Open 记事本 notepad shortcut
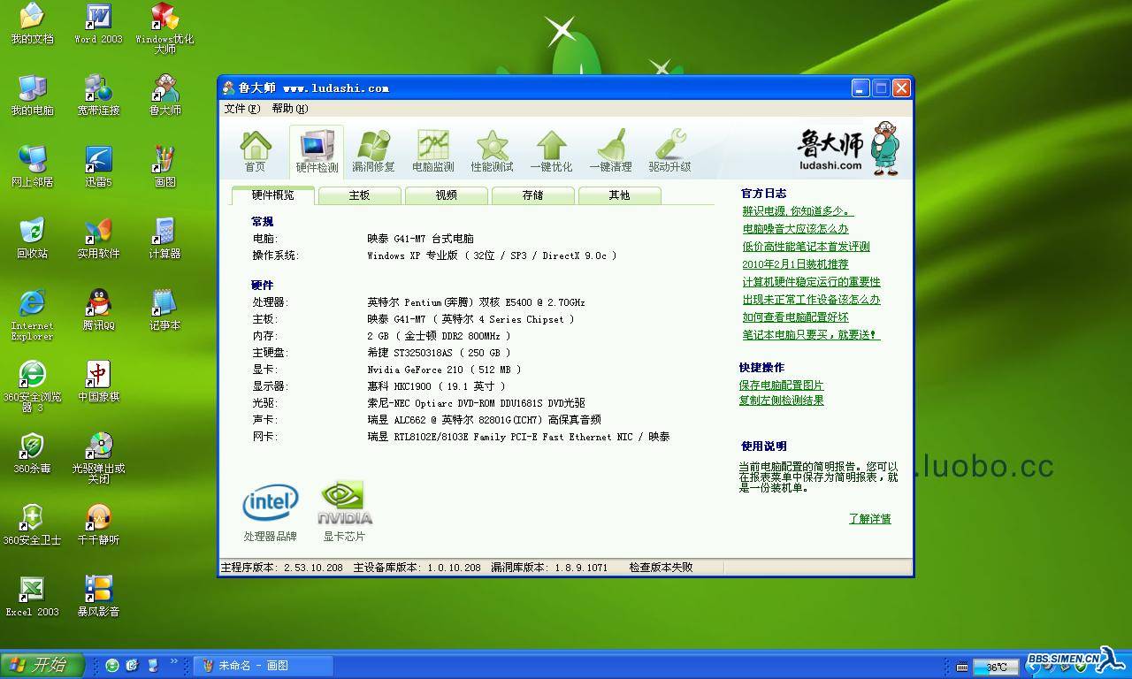Screen dimensions: 1132x679 coord(164,310)
